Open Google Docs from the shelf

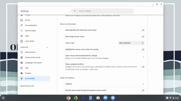(90, 98)
